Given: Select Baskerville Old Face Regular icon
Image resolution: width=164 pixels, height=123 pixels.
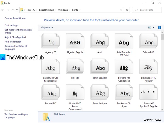Looking at the screenshot, I should tap(51, 66).
